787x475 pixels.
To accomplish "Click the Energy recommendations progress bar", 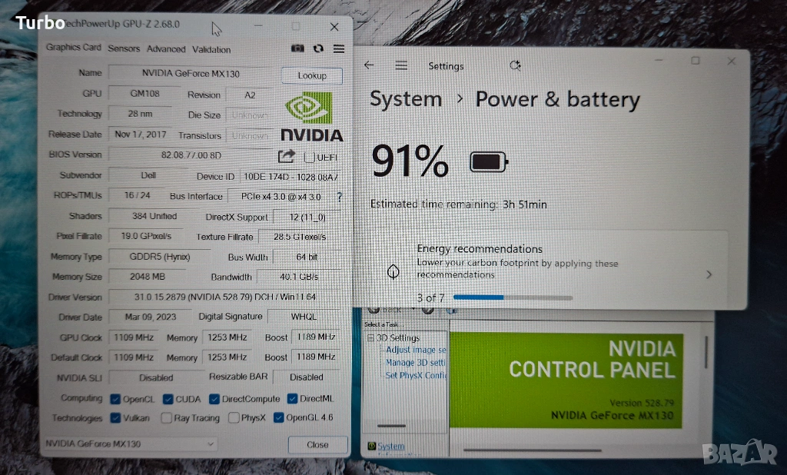I will click(x=513, y=297).
